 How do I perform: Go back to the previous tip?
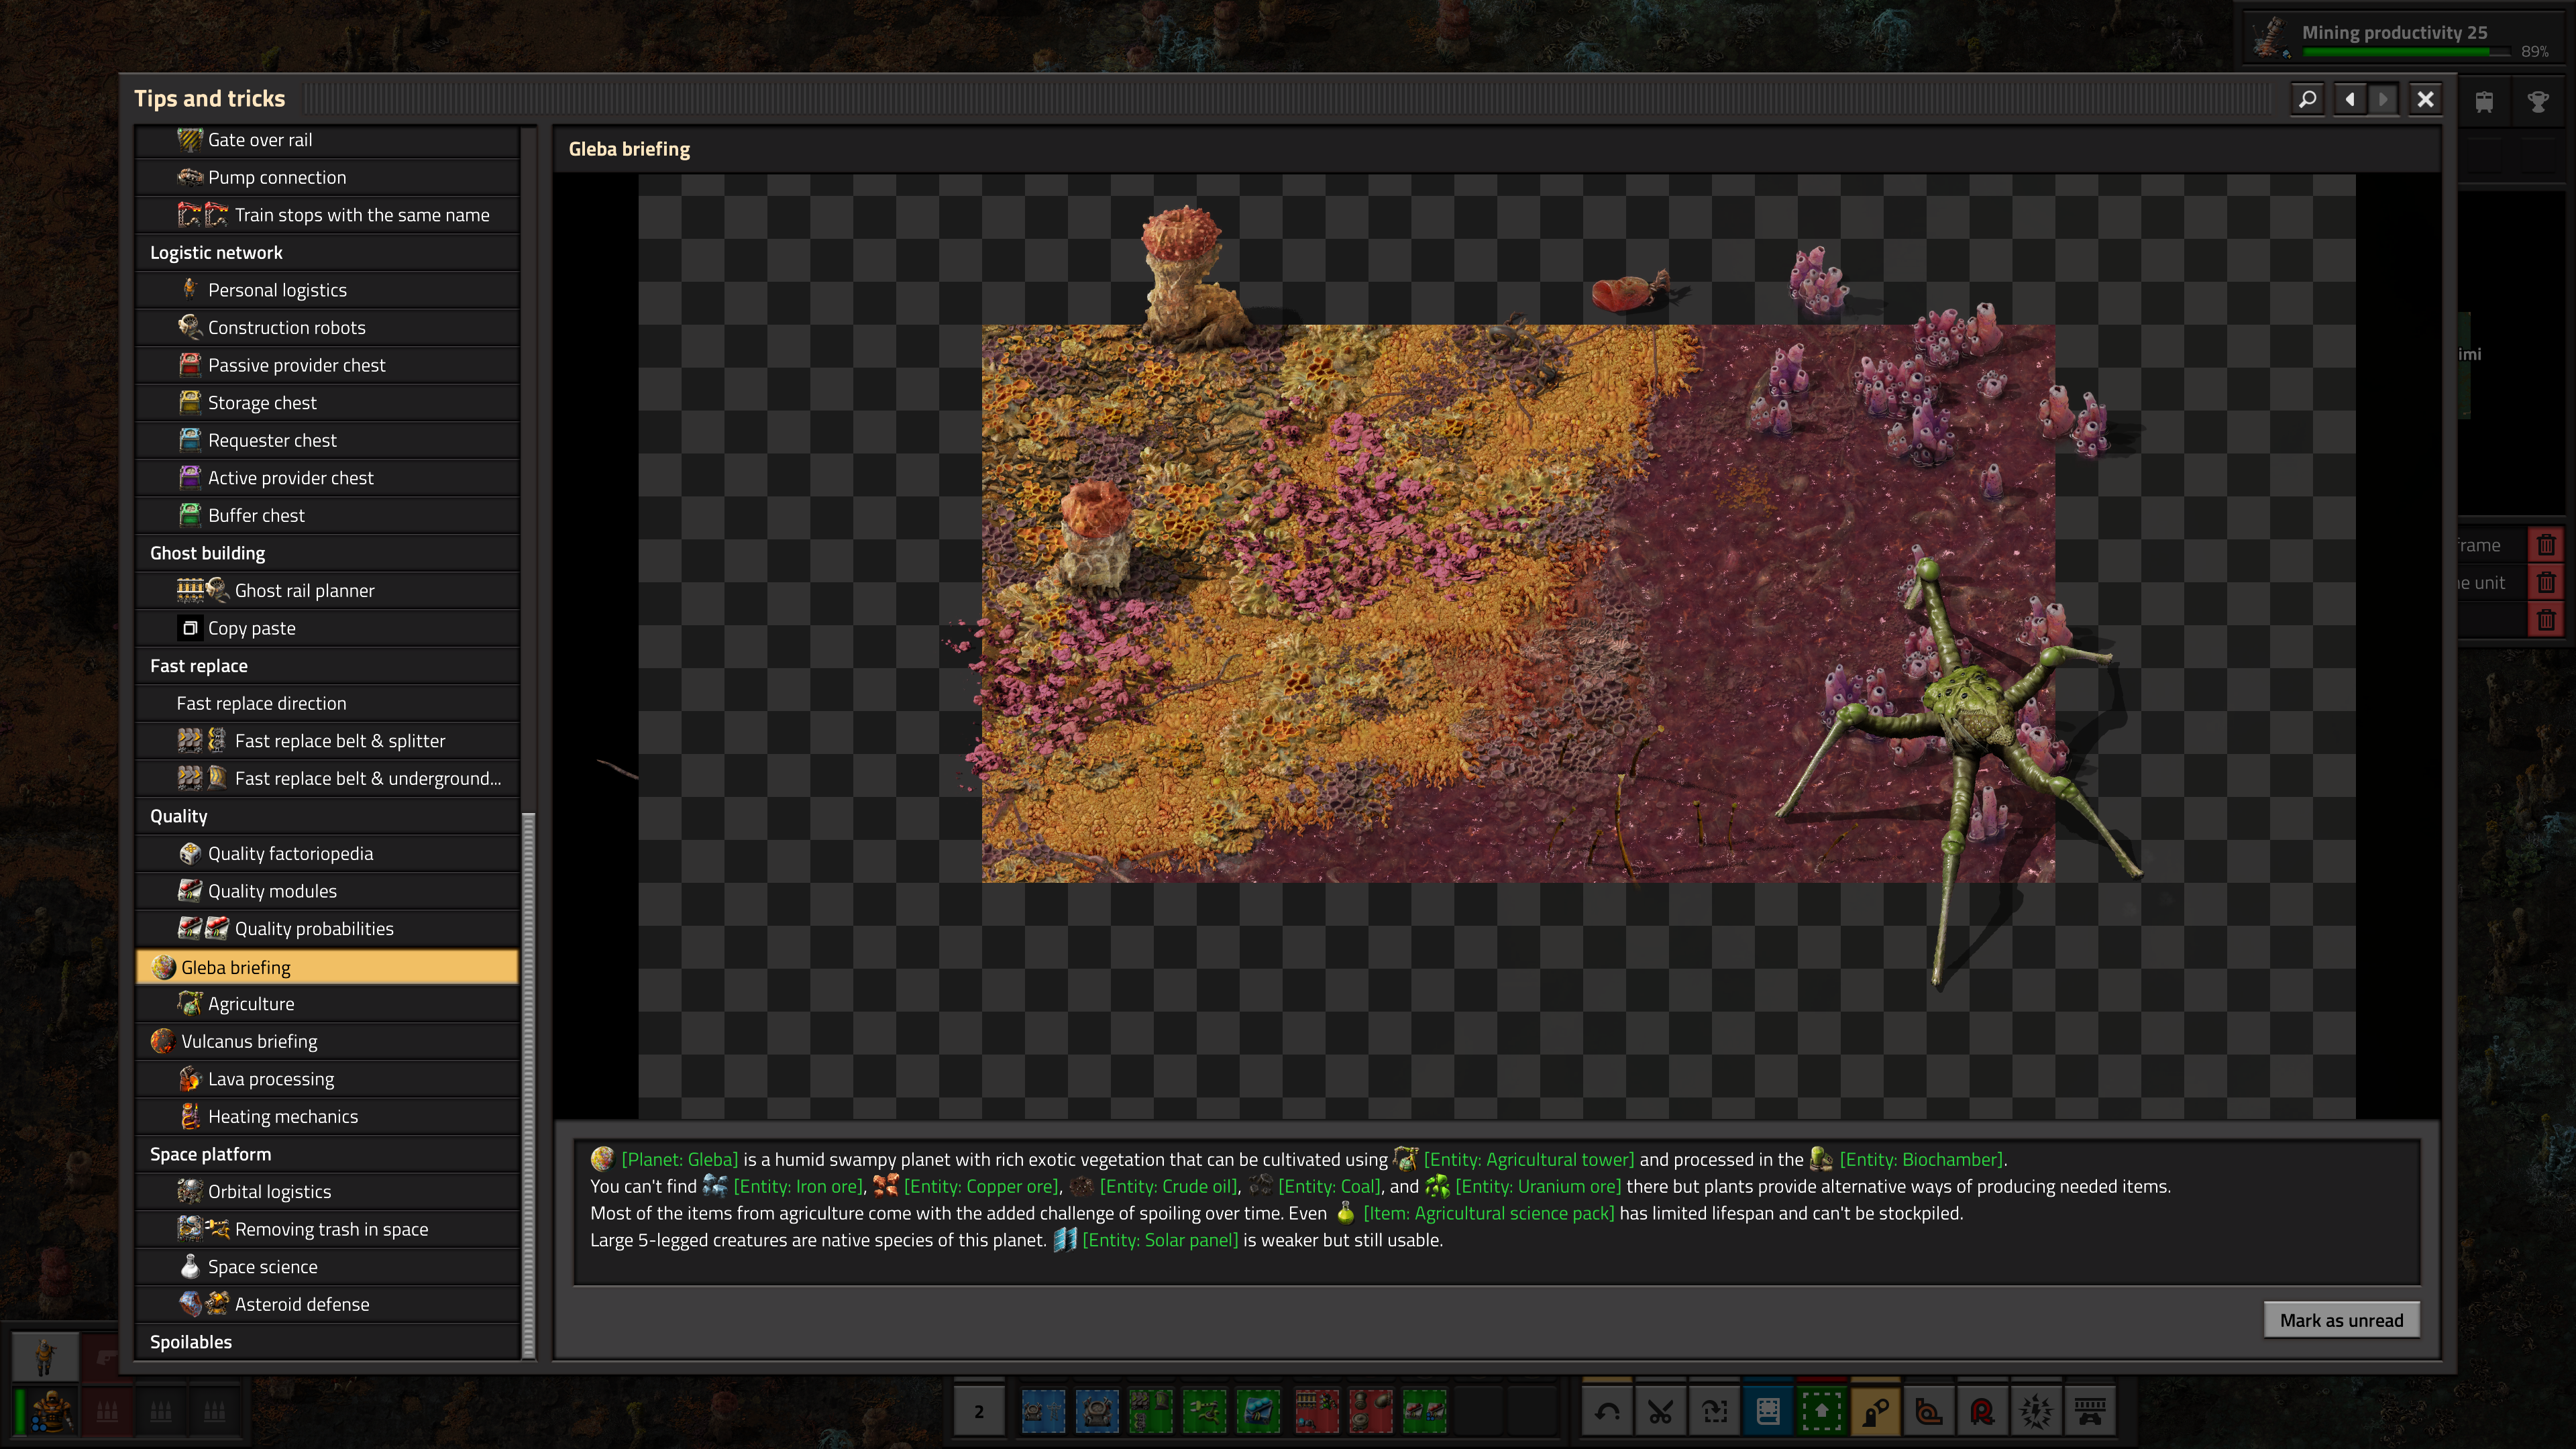pyautogui.click(x=2350, y=99)
